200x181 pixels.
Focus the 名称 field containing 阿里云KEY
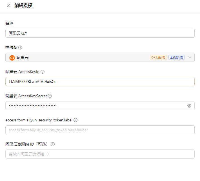point(100,33)
